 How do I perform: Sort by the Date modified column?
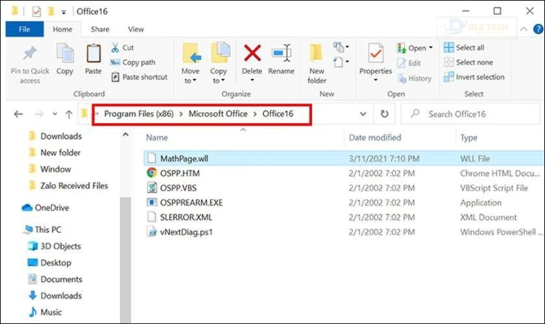pos(375,137)
